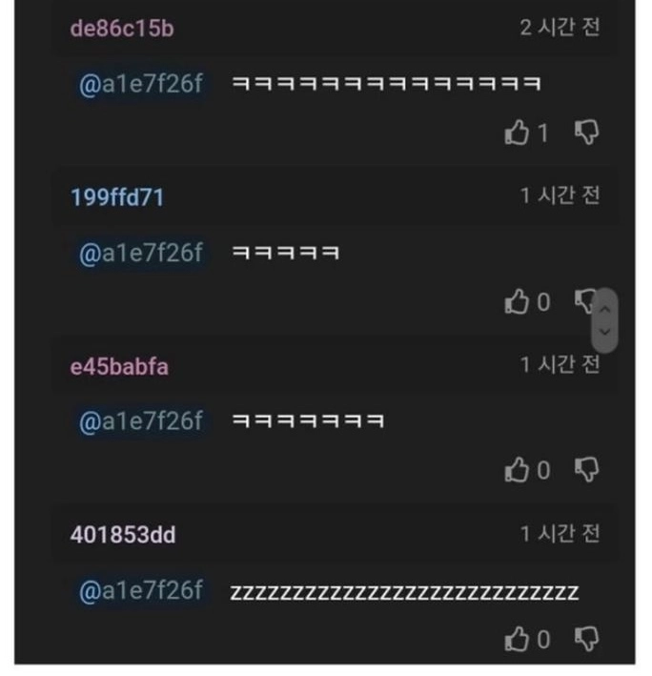Select username e45babfa

(x=119, y=366)
